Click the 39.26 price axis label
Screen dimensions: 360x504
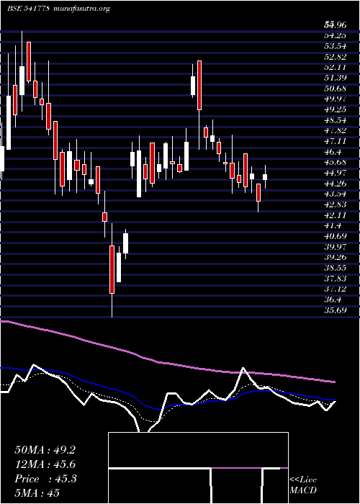336,258
